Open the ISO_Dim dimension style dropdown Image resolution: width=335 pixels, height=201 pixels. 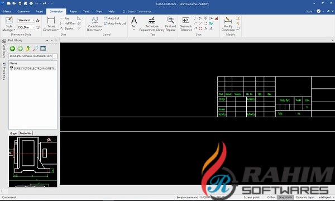click(33, 27)
